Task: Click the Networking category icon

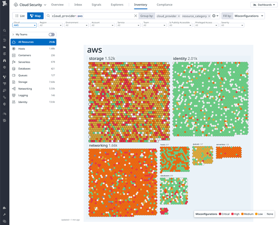Action: click(14, 89)
